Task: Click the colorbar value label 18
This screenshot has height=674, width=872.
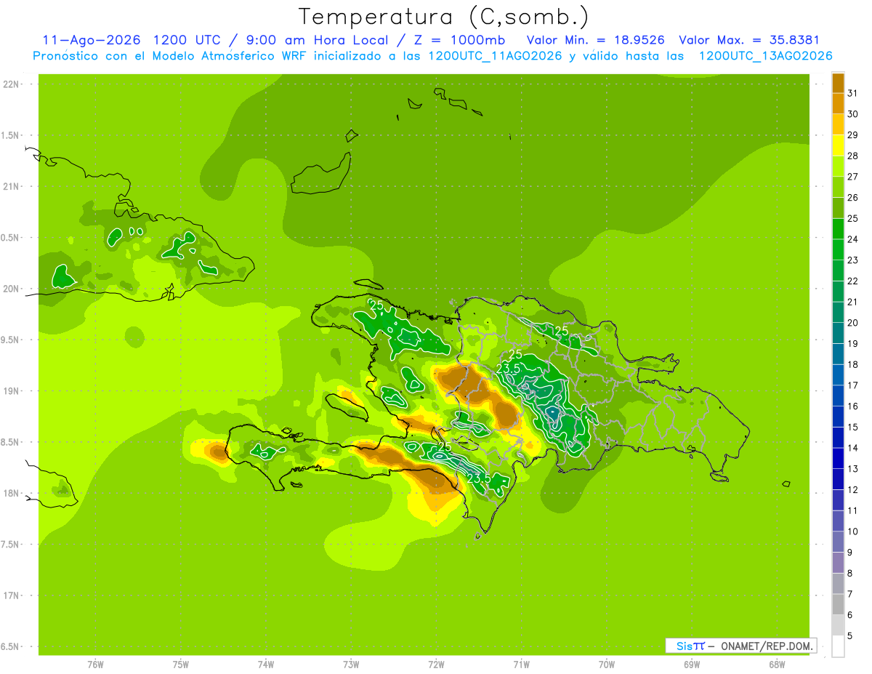Action: [853, 364]
